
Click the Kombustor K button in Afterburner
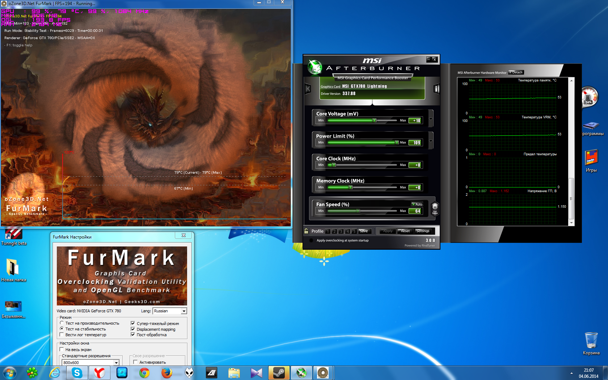click(308, 88)
